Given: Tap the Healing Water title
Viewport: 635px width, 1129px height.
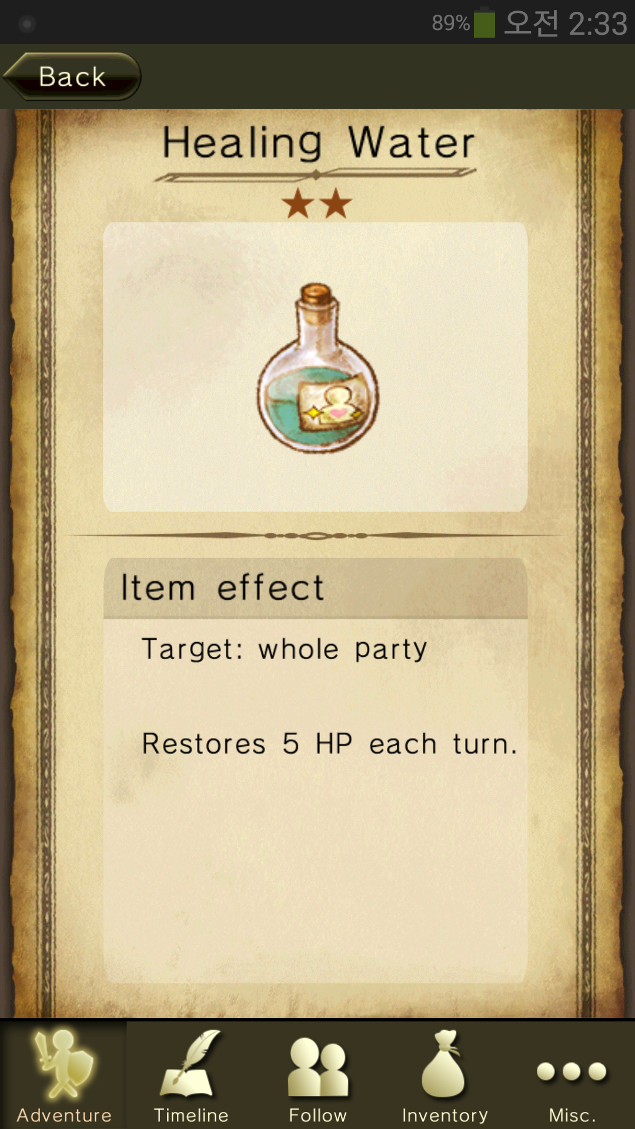Looking at the screenshot, I should 318,143.
